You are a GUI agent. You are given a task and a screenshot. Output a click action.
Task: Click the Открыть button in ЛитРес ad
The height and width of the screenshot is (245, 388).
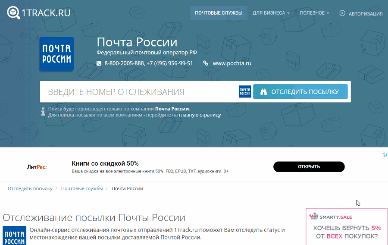[x=309, y=167]
